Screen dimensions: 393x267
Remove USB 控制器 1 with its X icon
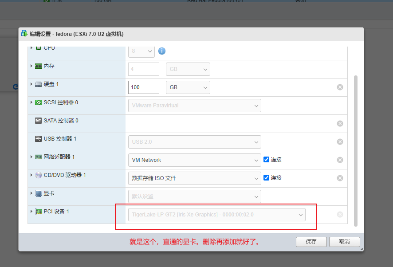click(340, 142)
